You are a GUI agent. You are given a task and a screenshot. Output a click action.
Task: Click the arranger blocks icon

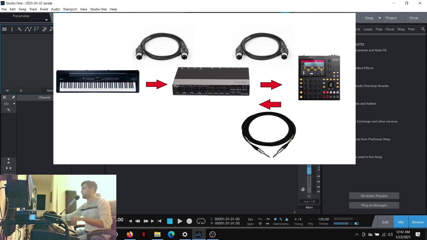(44, 29)
